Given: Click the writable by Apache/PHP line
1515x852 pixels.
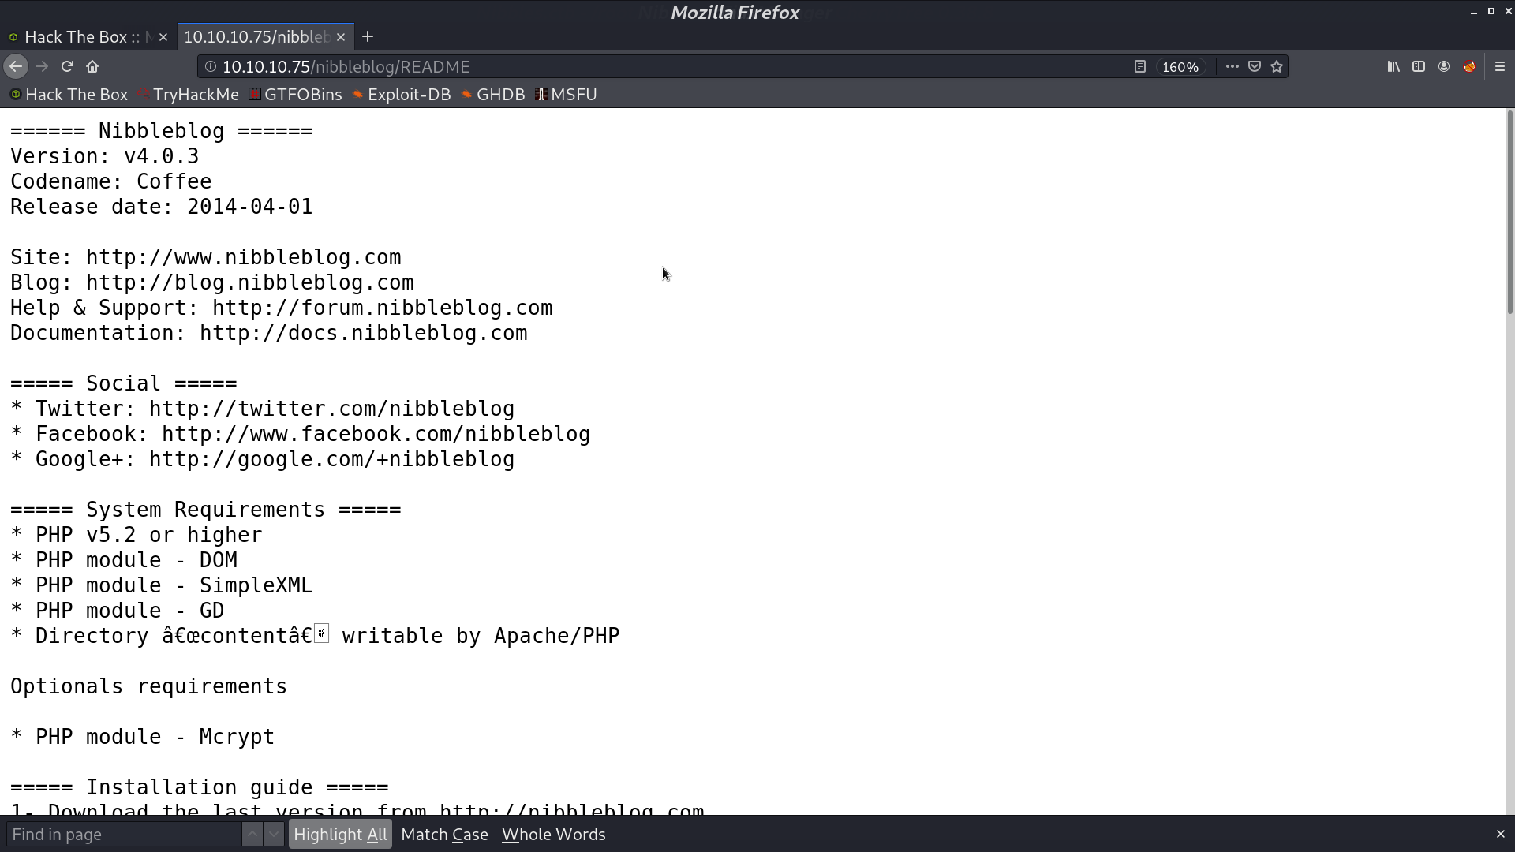Looking at the screenshot, I should pyautogui.click(x=315, y=636).
